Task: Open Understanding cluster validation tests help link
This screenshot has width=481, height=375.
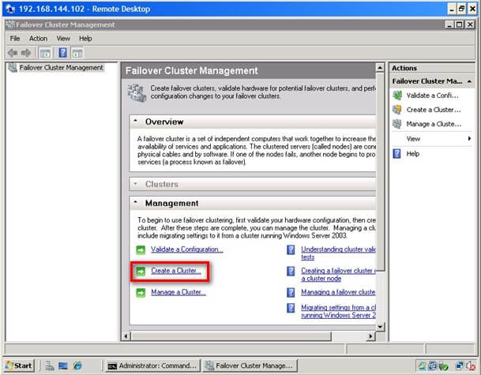Action: (x=338, y=253)
